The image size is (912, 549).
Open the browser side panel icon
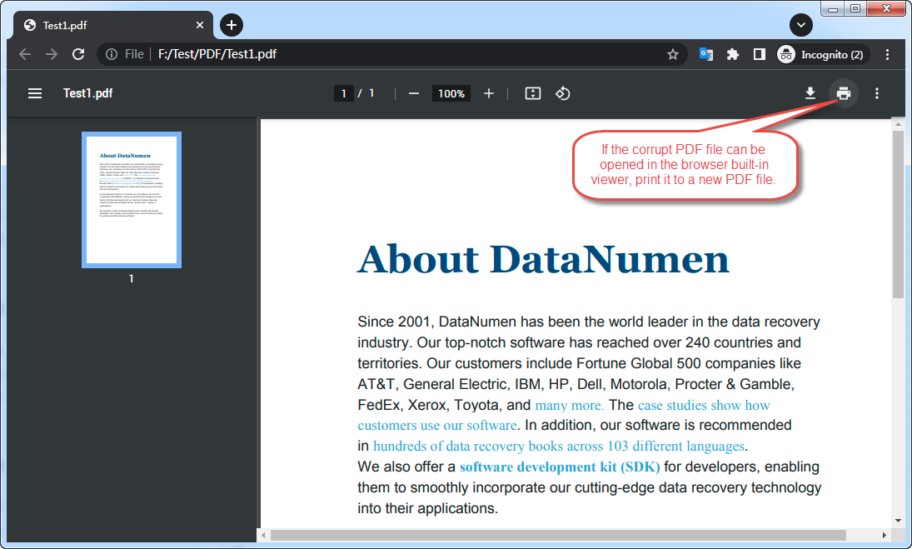pos(759,53)
